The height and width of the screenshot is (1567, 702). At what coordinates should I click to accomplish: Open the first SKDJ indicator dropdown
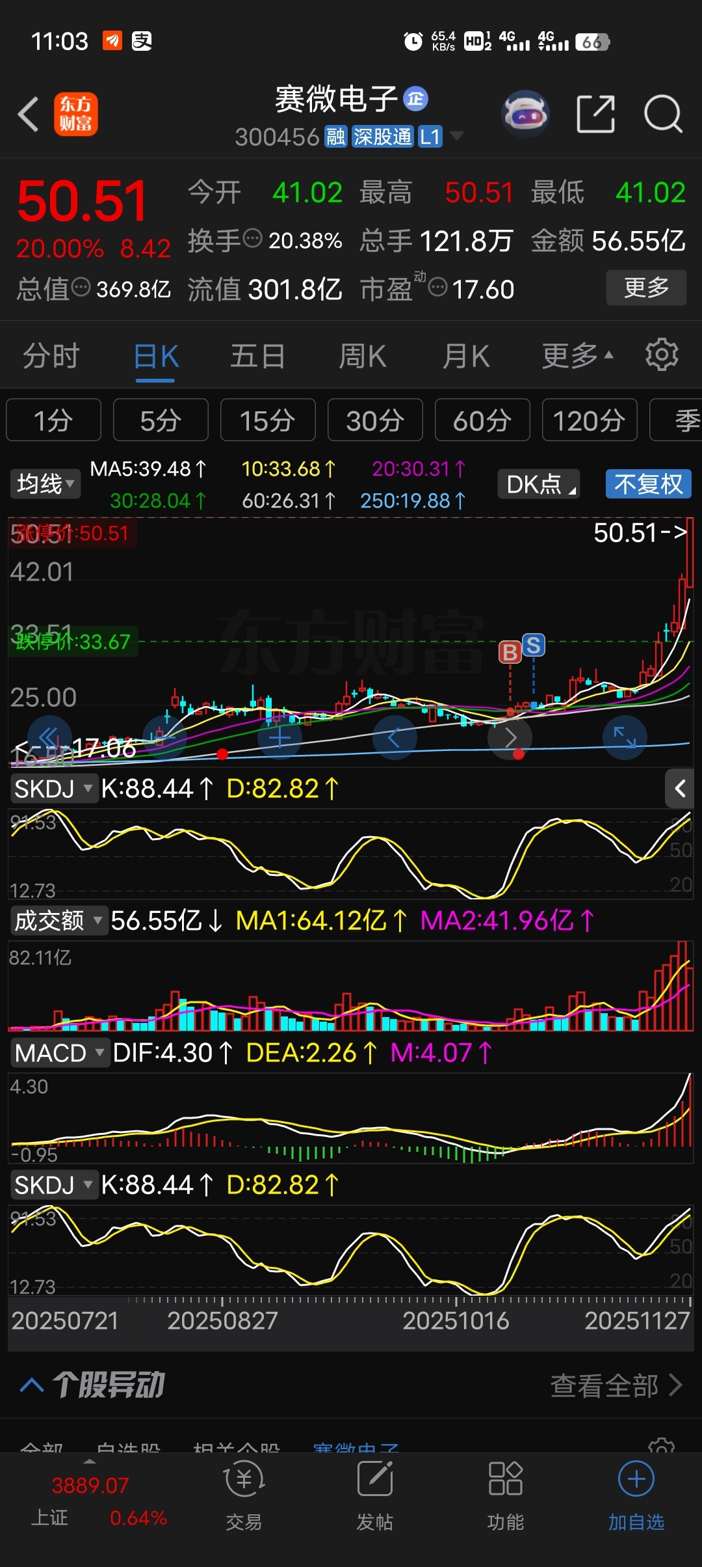[54, 789]
